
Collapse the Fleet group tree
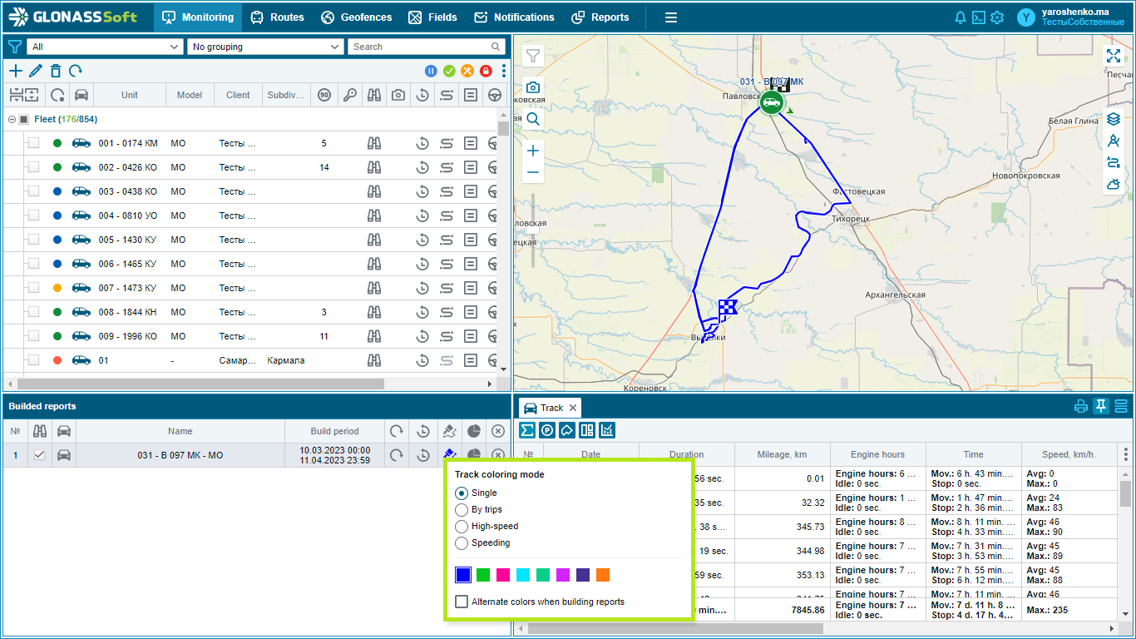12,120
